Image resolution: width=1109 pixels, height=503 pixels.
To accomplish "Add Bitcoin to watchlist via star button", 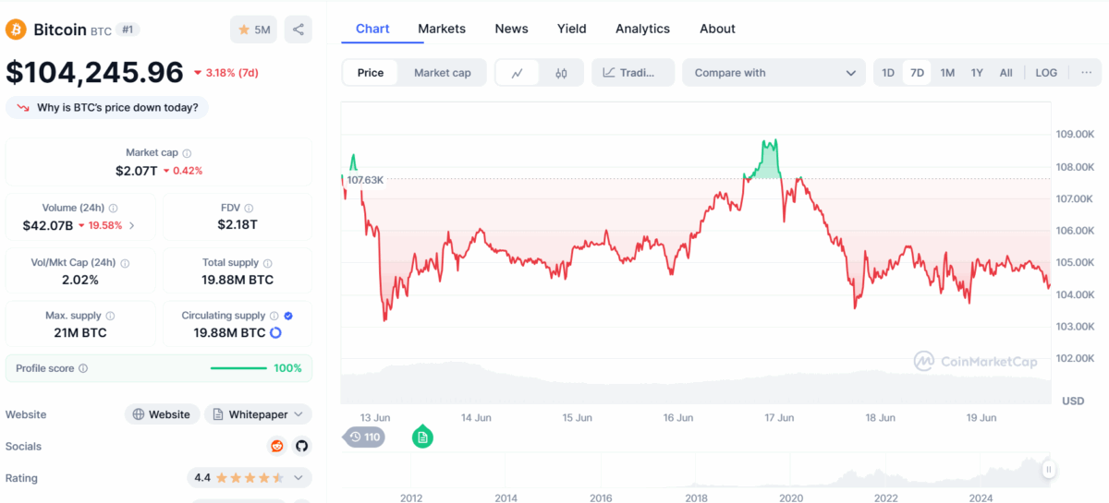I will pyautogui.click(x=253, y=30).
